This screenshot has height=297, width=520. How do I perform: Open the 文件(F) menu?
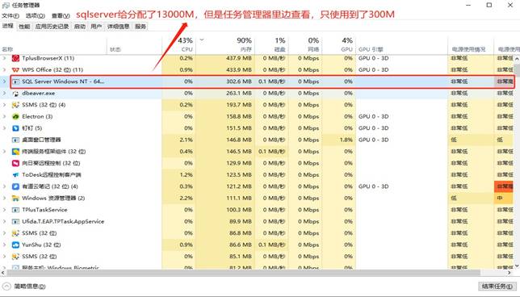(x=10, y=15)
